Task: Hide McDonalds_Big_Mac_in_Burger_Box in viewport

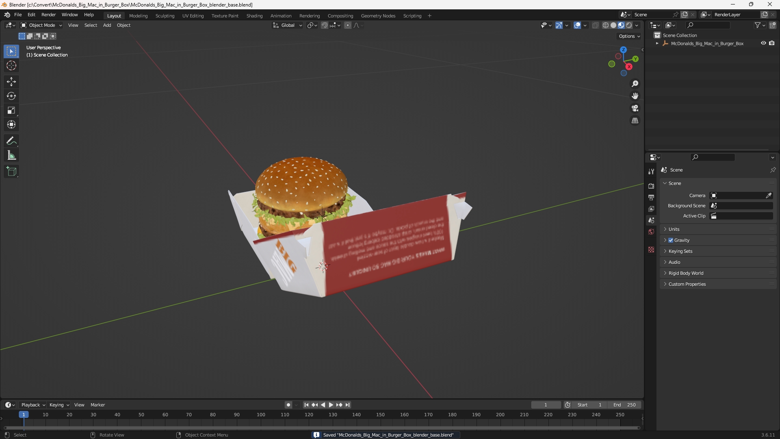Action: 763,43
